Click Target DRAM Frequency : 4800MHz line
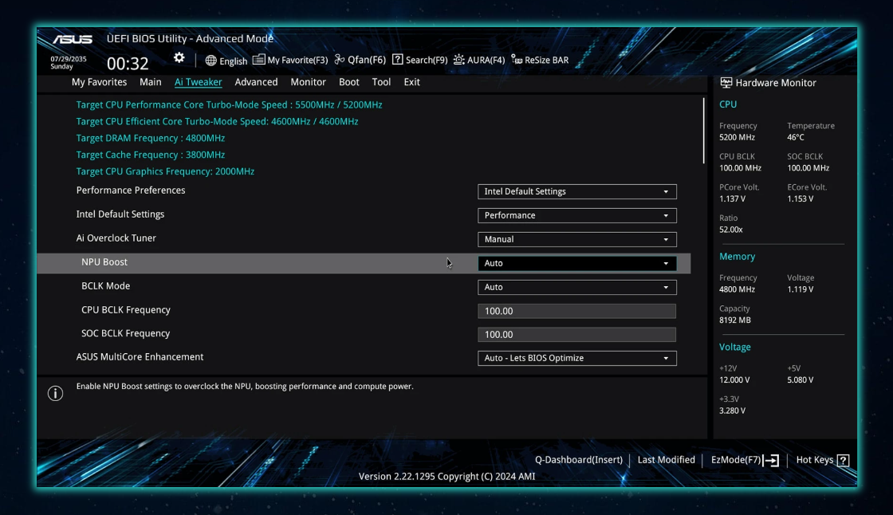The height and width of the screenshot is (515, 893). coord(151,138)
